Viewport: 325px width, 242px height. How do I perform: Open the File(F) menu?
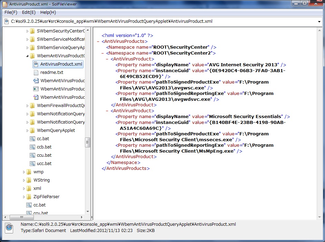pos(11,12)
